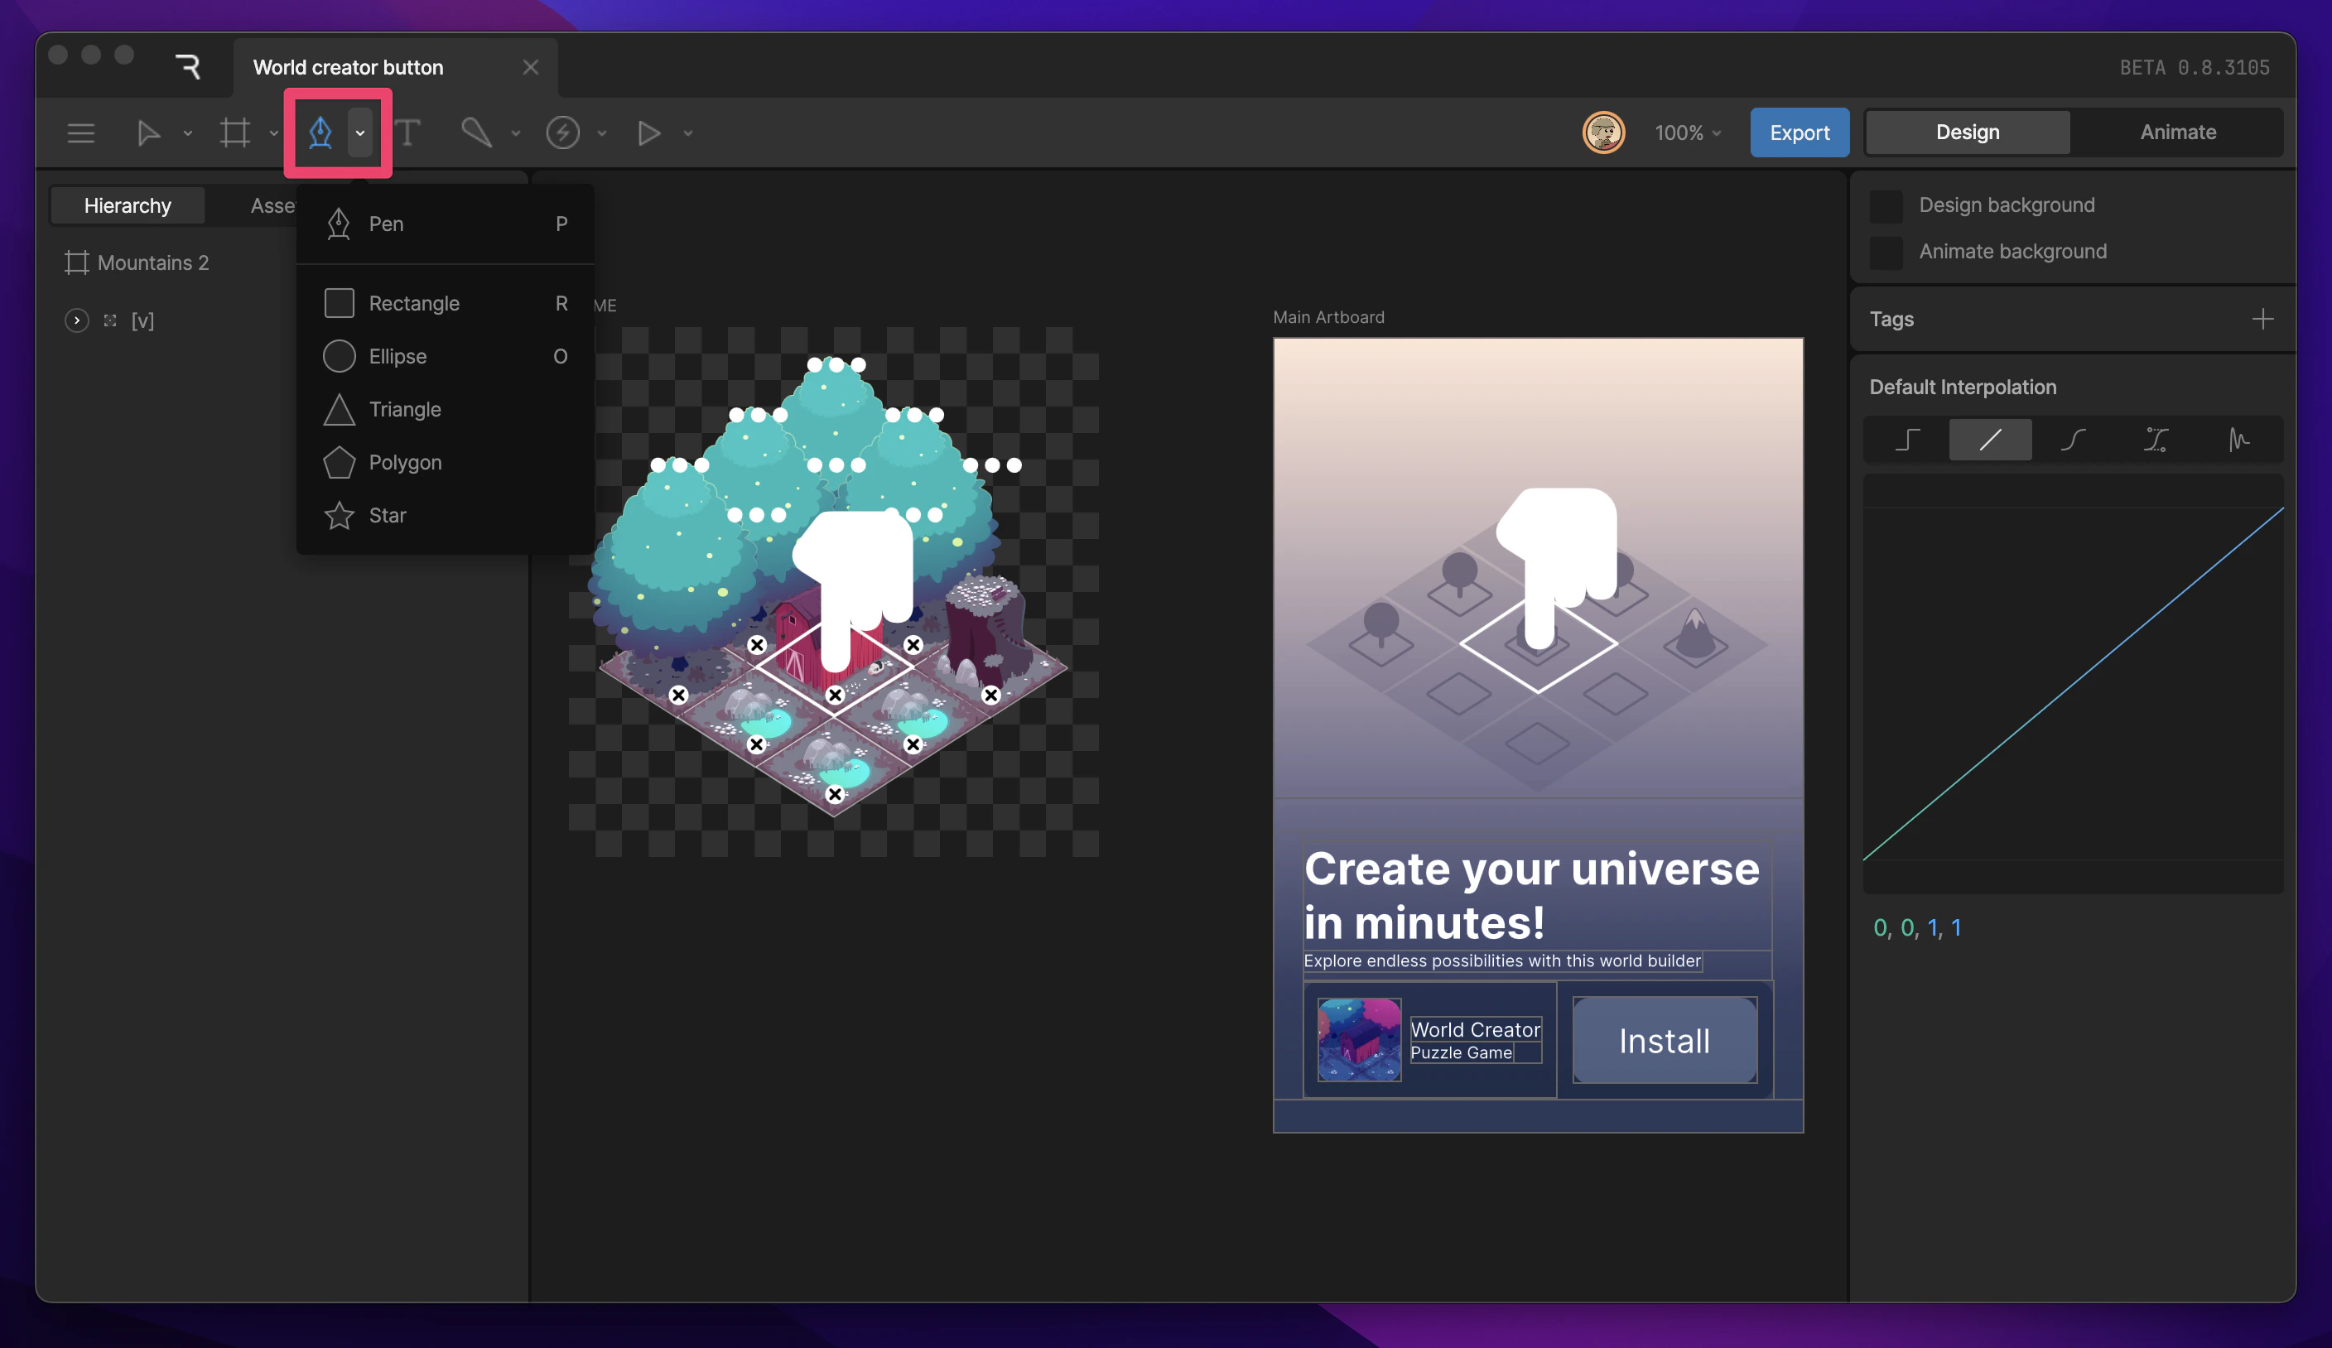Switch to the Assets panel tab
This screenshot has width=2332, height=1348.
pos(275,205)
